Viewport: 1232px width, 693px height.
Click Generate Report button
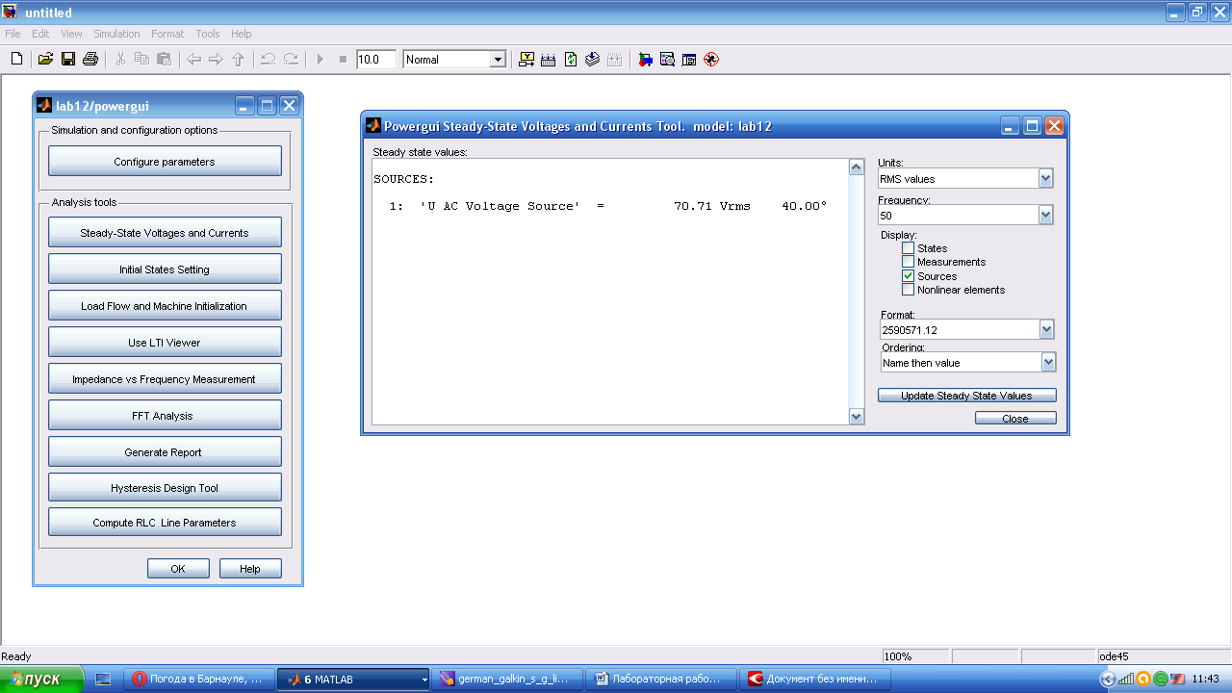pyautogui.click(x=165, y=452)
